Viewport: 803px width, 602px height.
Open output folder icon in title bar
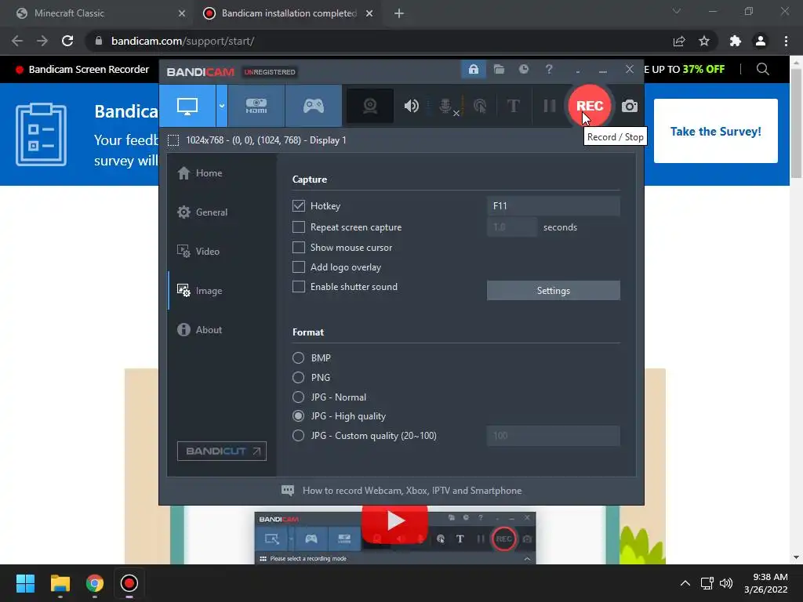(x=499, y=69)
